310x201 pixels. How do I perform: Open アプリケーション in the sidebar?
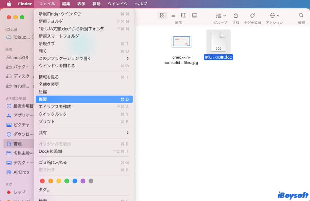click(19, 115)
